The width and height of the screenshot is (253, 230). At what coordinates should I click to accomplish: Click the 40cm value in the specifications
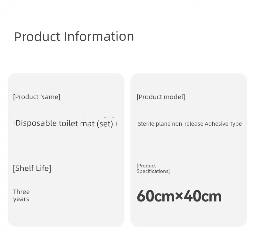pos(203,196)
